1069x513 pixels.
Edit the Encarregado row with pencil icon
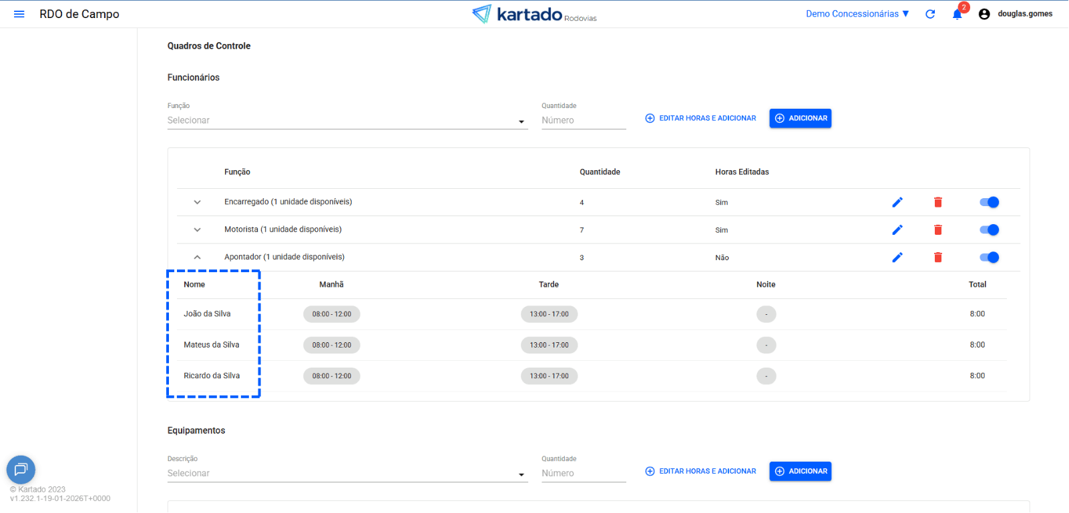pyautogui.click(x=897, y=202)
